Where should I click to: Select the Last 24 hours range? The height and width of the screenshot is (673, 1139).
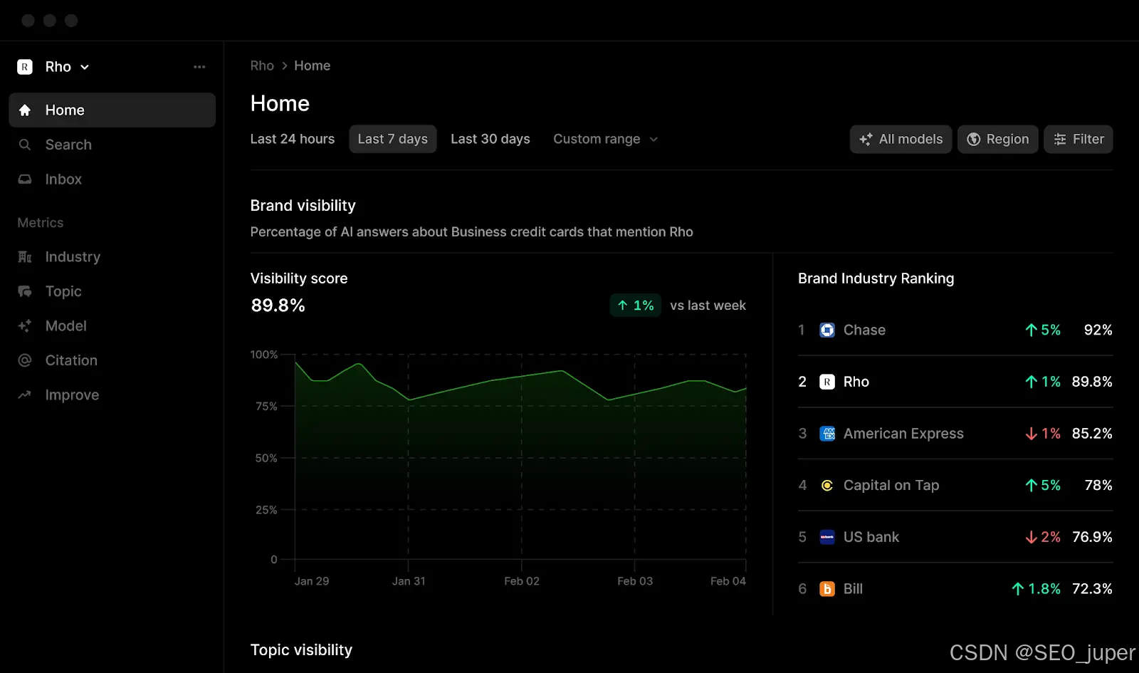pyautogui.click(x=293, y=139)
